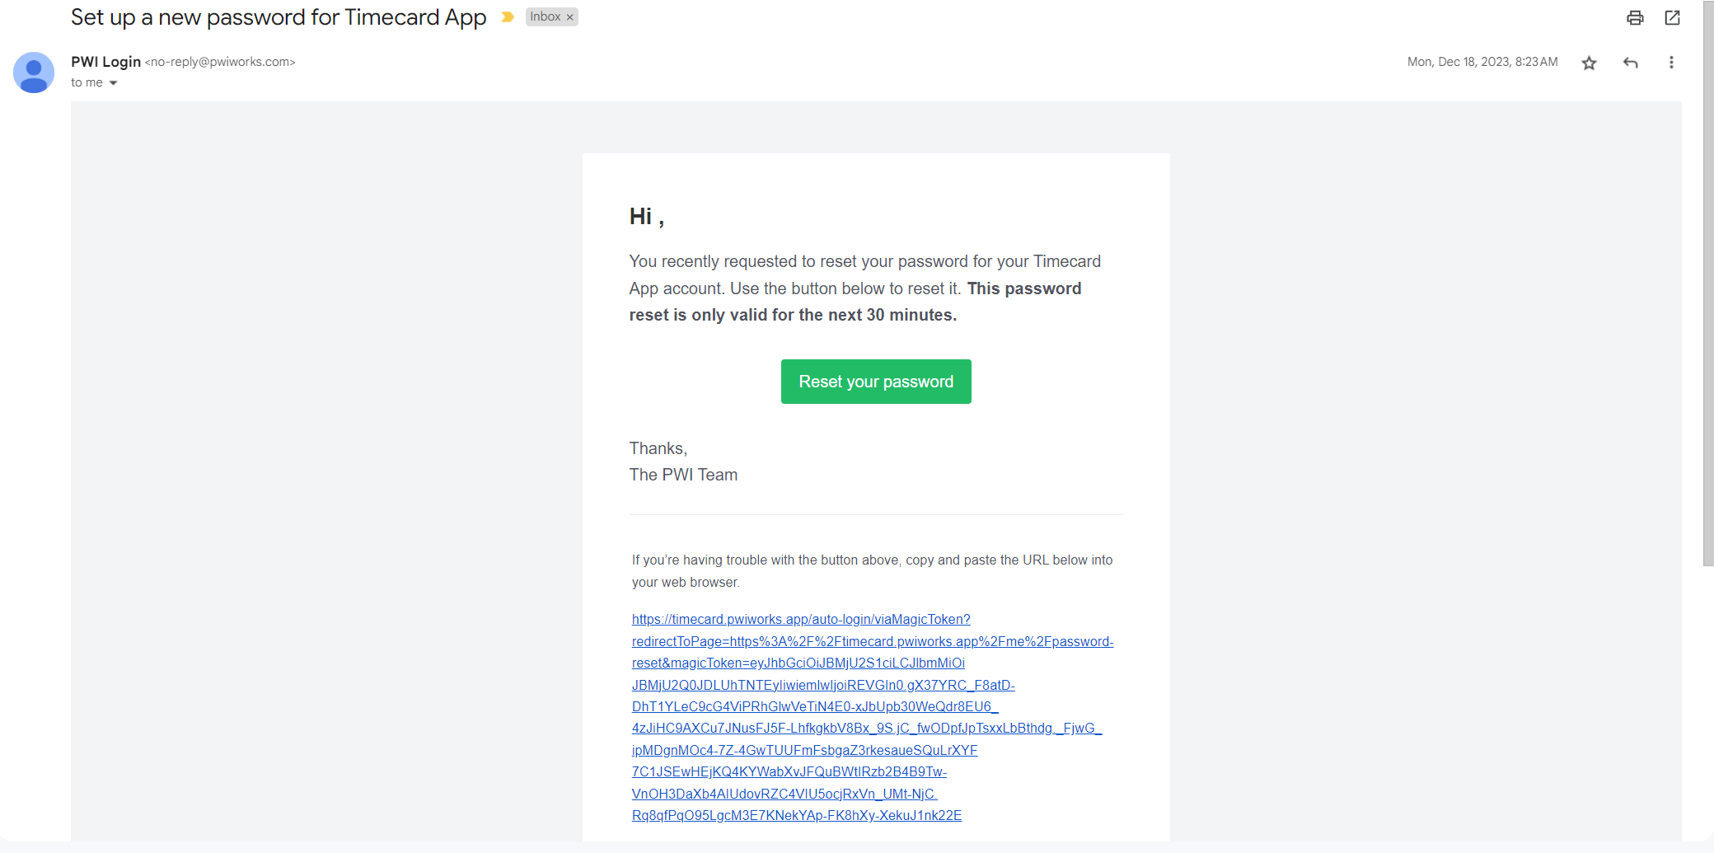The width and height of the screenshot is (1714, 853).
Task: Click the "Hi ," greeting text
Action: coord(646,217)
